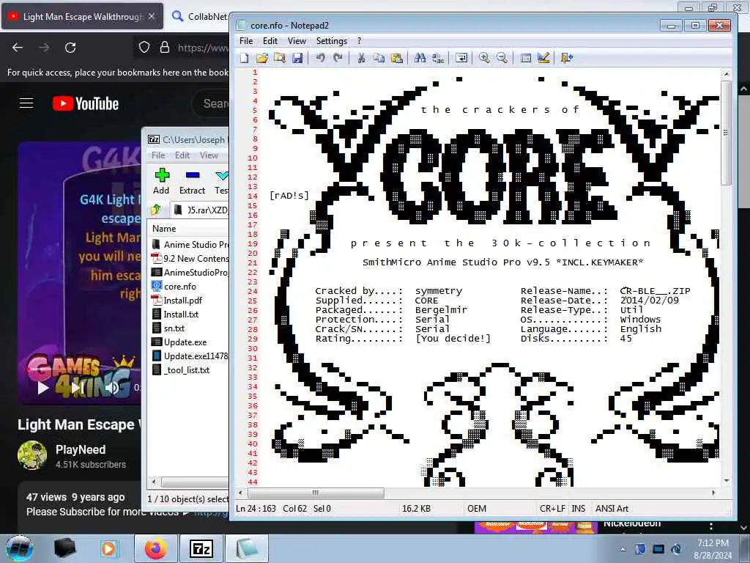Open the 7-Zip Edit menu

click(182, 155)
